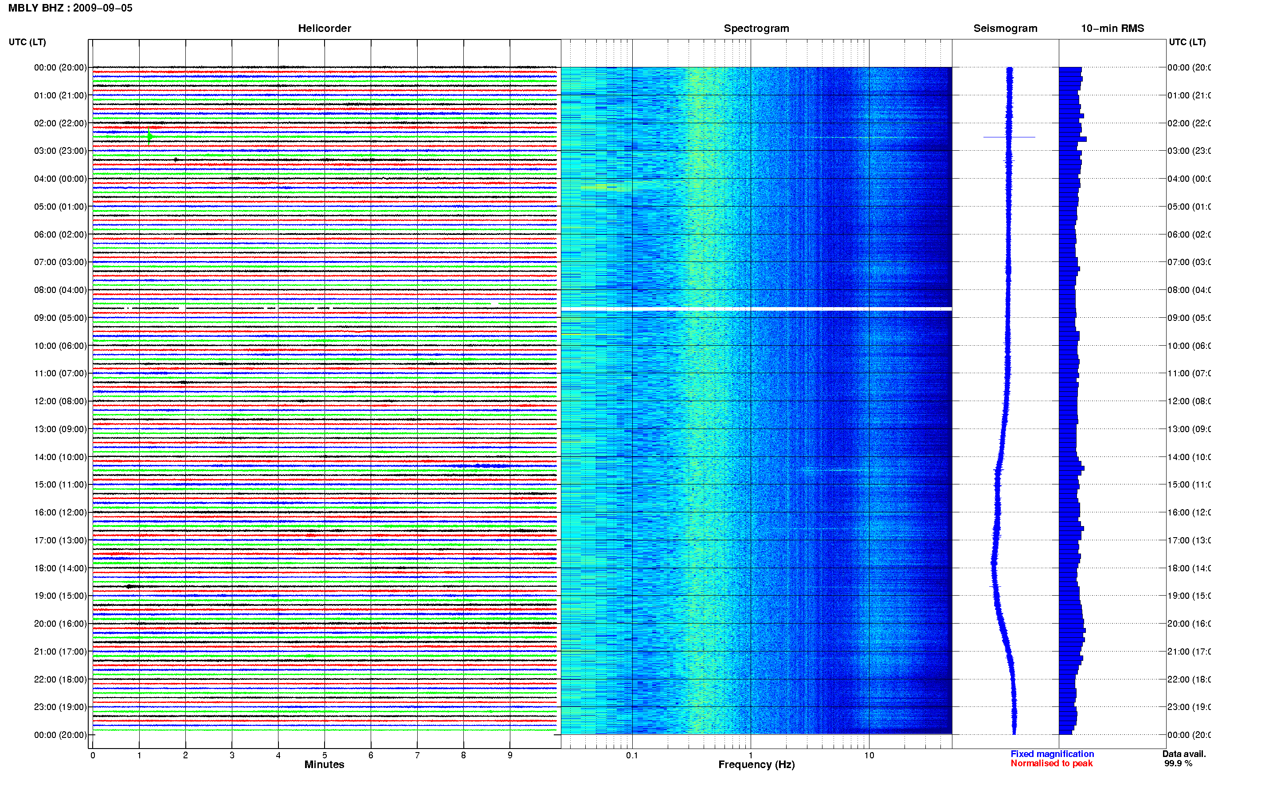Click the 1 Hz frequency tick label
Image resolution: width=1261 pixels, height=788 pixels.
click(751, 755)
